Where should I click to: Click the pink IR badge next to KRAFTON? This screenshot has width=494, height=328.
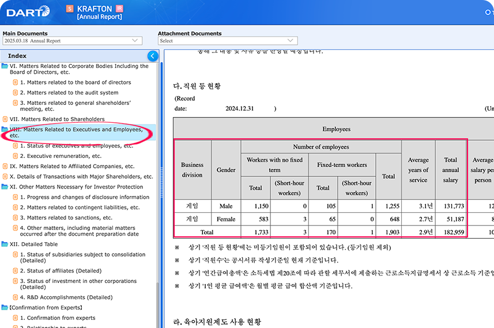(x=119, y=9)
